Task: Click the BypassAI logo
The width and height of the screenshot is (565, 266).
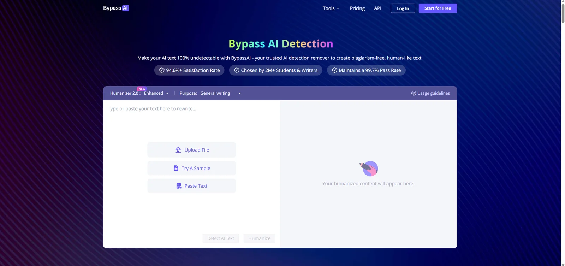Action: [x=116, y=8]
